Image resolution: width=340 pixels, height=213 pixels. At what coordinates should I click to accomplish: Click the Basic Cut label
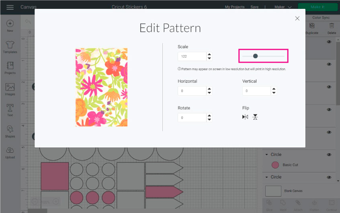coord(290,165)
